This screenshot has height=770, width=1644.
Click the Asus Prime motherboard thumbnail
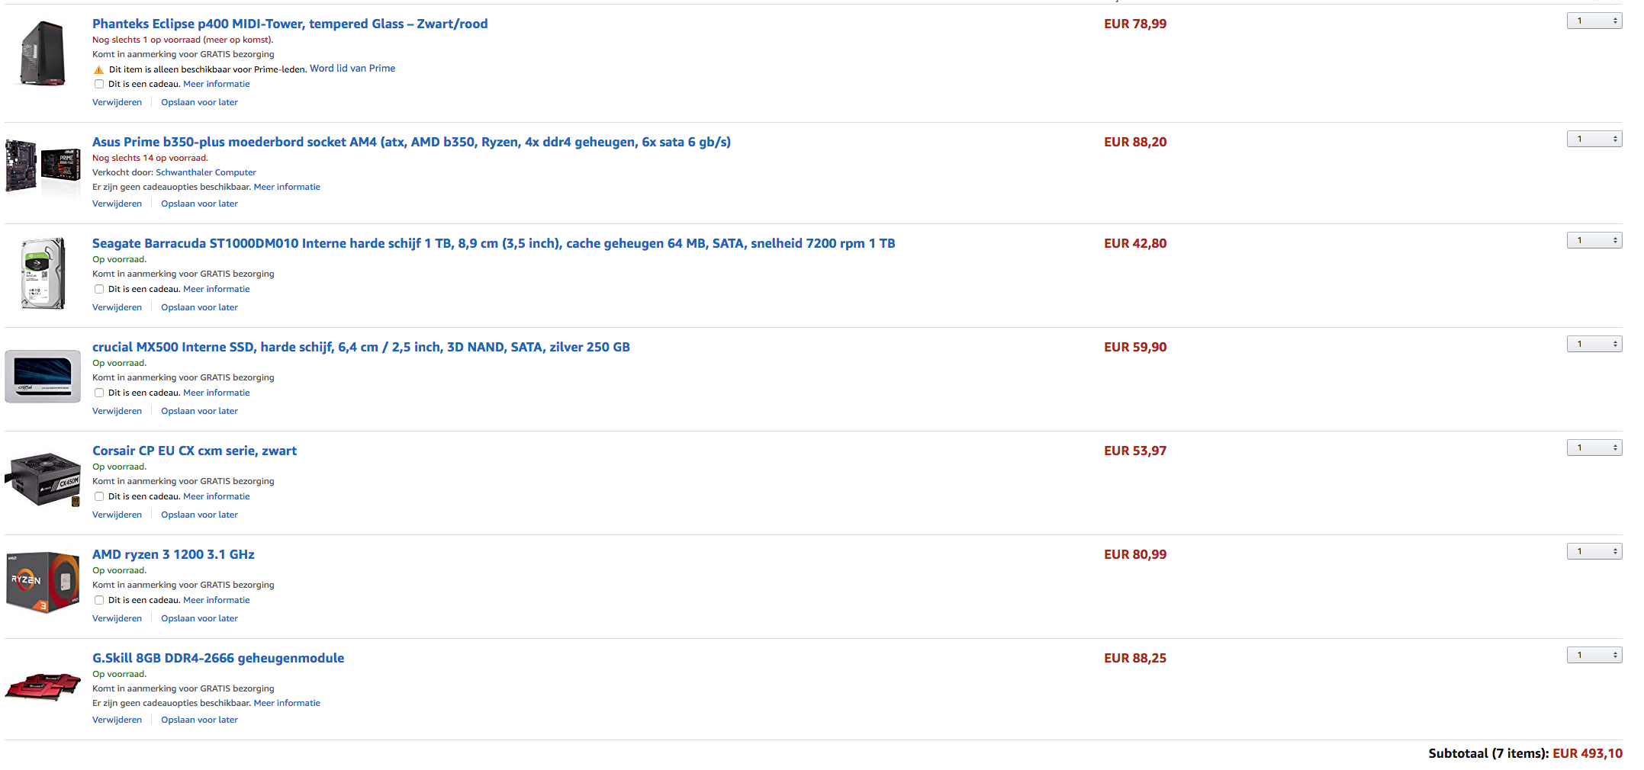pyautogui.click(x=43, y=165)
